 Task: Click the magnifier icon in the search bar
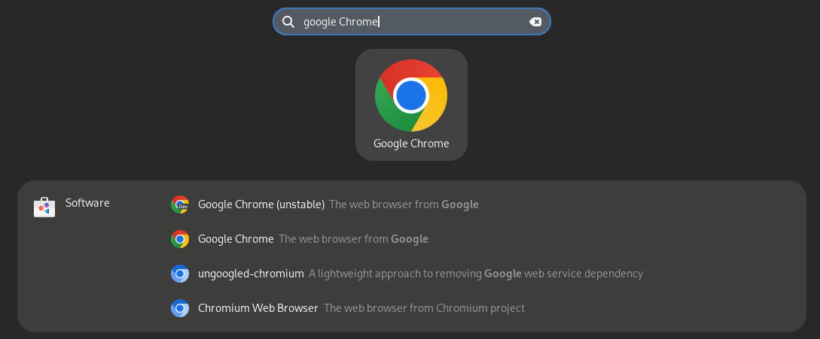[x=288, y=21]
